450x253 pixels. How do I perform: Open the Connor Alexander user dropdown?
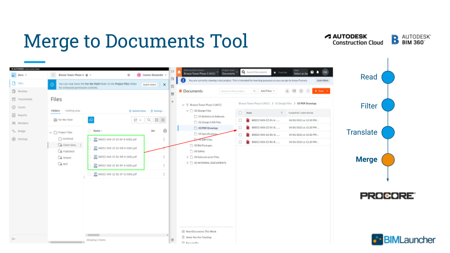152,75
